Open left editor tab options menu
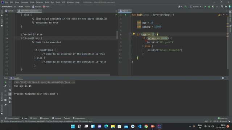Image resolution: width=232 pixels, height=130 pixels. pyautogui.click(x=116, y=10)
